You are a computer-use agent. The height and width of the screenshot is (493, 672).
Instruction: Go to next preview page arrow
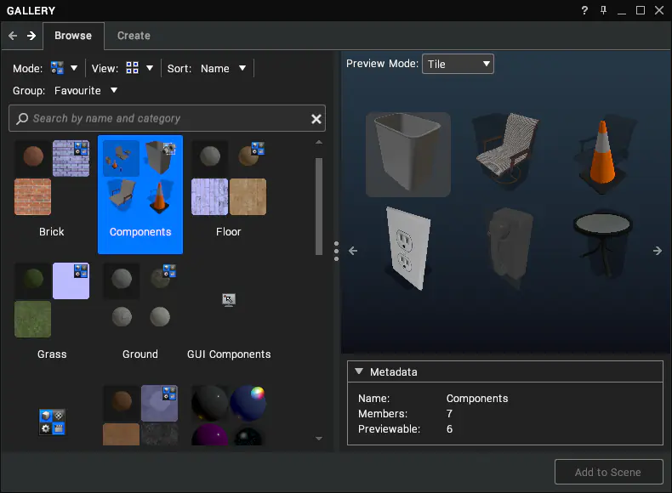(657, 251)
